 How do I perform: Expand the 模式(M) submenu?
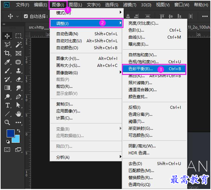[x=87, y=13]
